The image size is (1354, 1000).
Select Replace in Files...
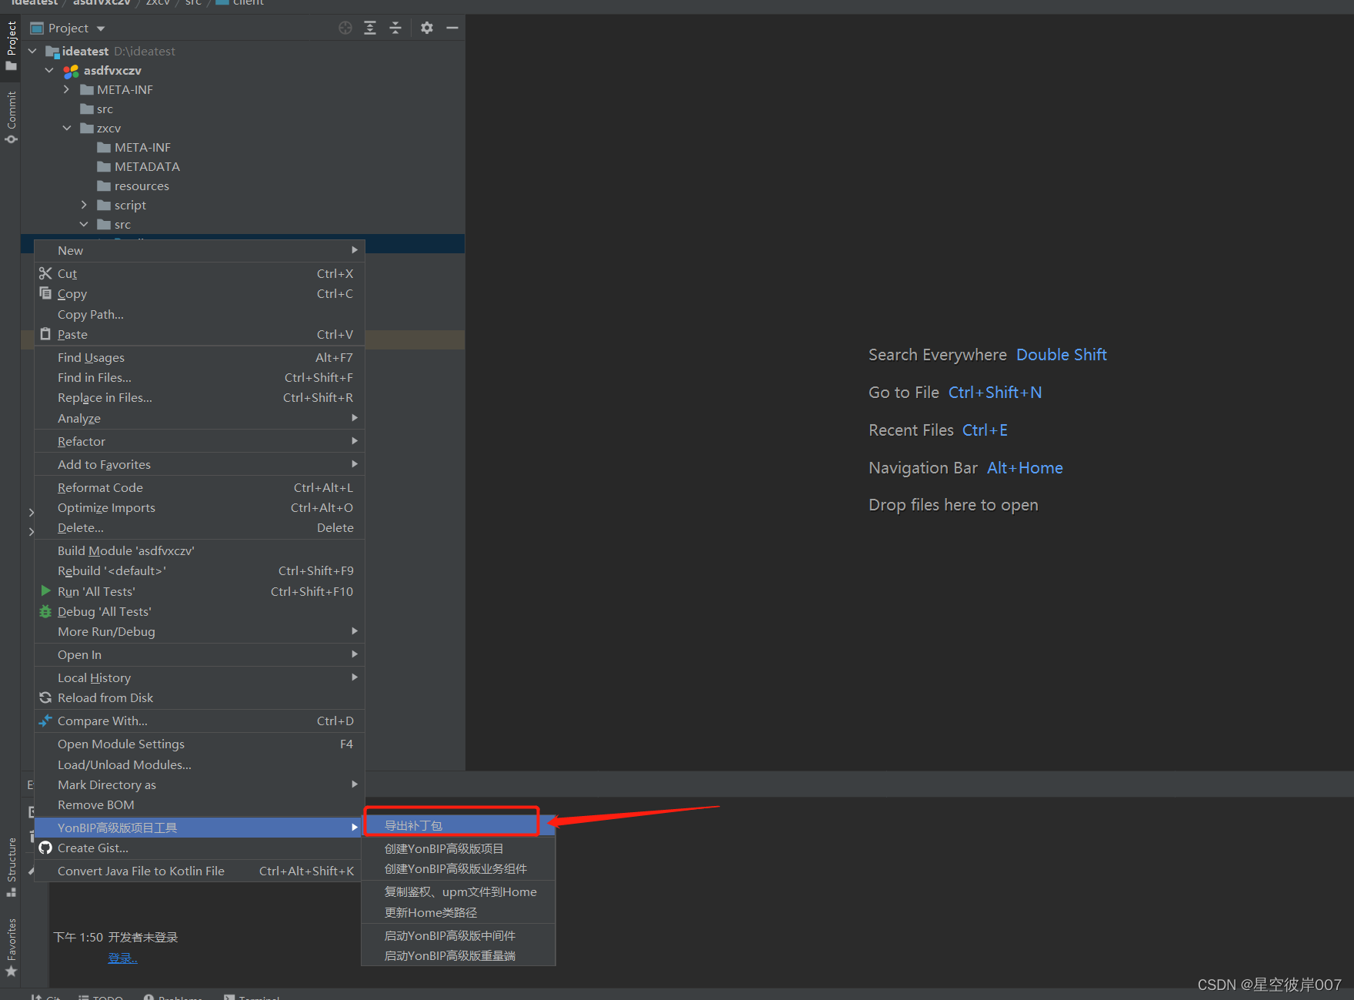click(x=199, y=397)
